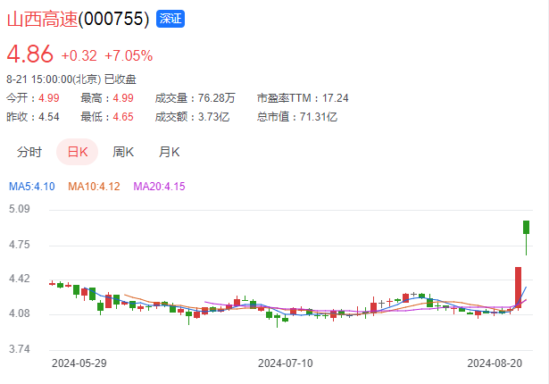Click the large red candlestick of 2024-08-20
Viewport: 549px width, 384px height.
(x=518, y=288)
